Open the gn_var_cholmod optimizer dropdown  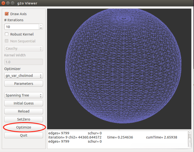24,76
